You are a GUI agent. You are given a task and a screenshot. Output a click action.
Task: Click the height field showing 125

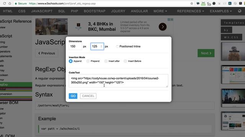pos(97,46)
